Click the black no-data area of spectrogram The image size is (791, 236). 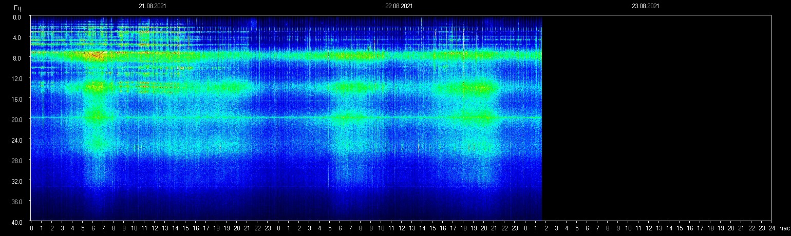[x=656, y=118]
